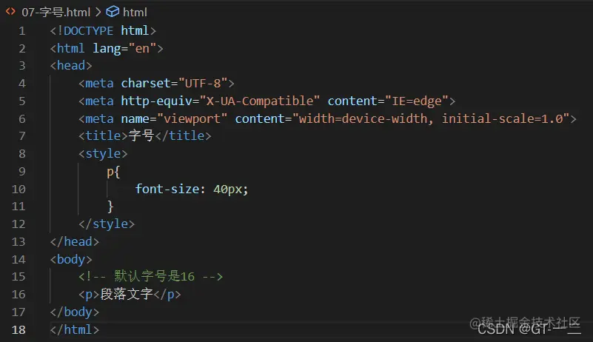Click the html file icon in breadcrumb

(x=10, y=12)
